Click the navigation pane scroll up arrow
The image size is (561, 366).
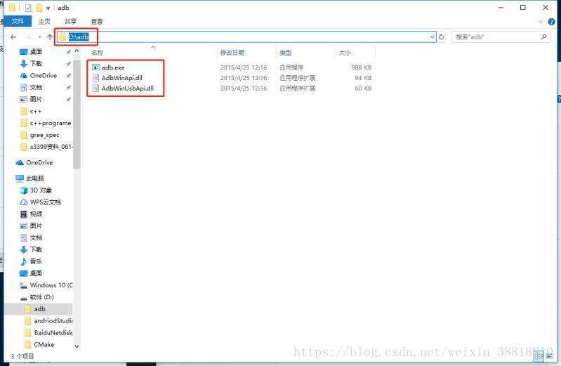(77, 51)
